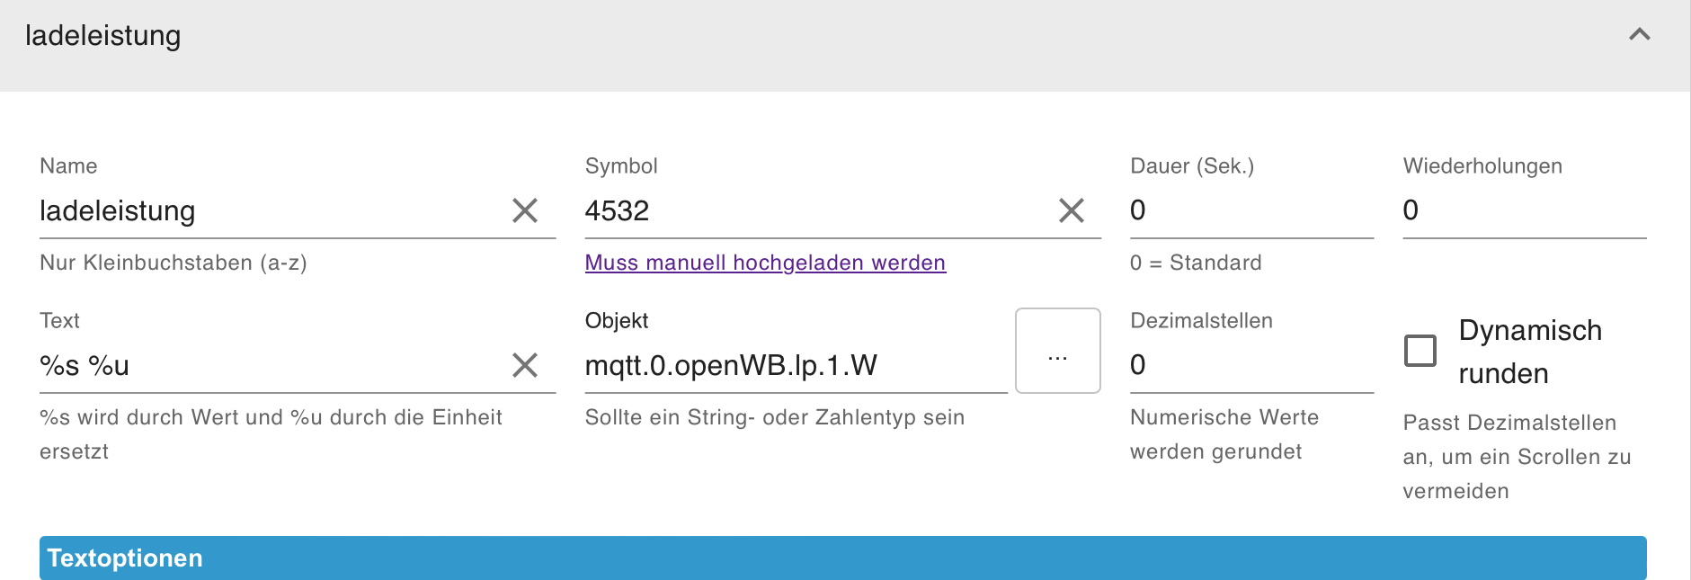Image resolution: width=1691 pixels, height=580 pixels.
Task: Focus the Dauer (Sek.) input field
Action: pyautogui.click(x=1250, y=210)
